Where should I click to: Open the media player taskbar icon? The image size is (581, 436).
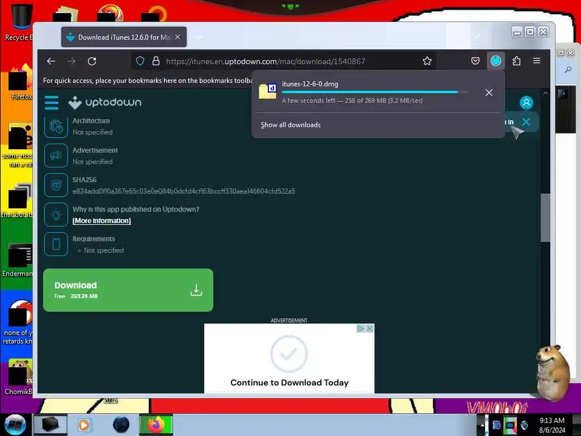pyautogui.click(x=84, y=425)
